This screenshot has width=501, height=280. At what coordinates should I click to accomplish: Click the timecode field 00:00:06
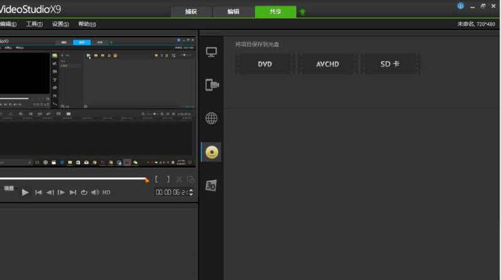(172, 192)
